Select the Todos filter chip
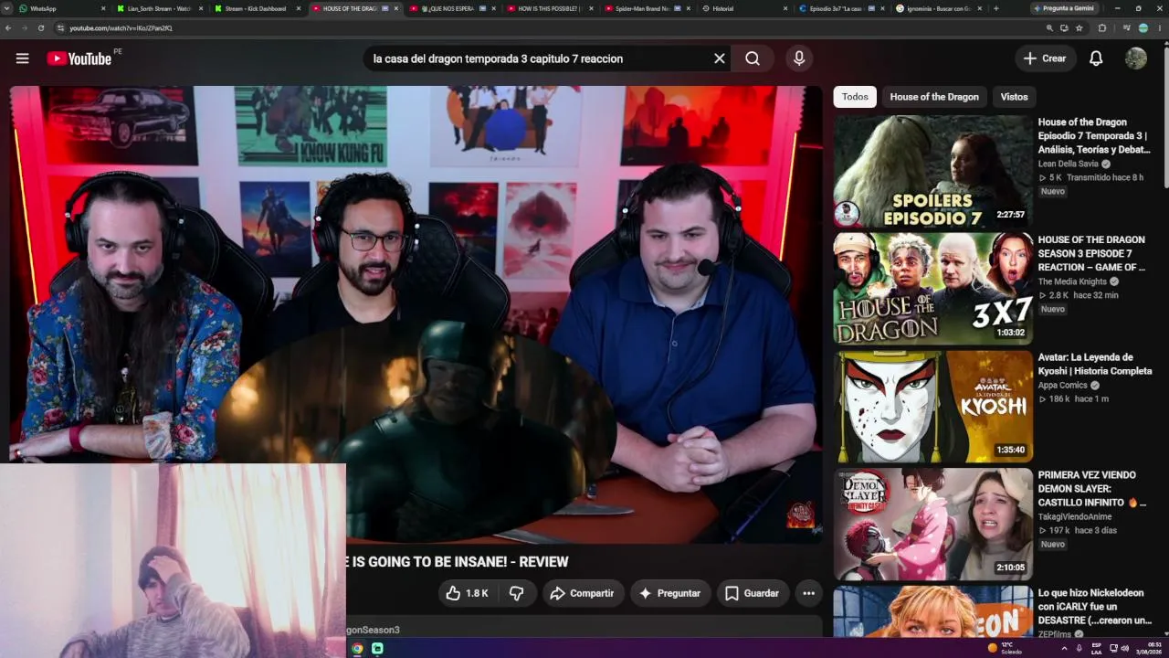 pyautogui.click(x=855, y=97)
